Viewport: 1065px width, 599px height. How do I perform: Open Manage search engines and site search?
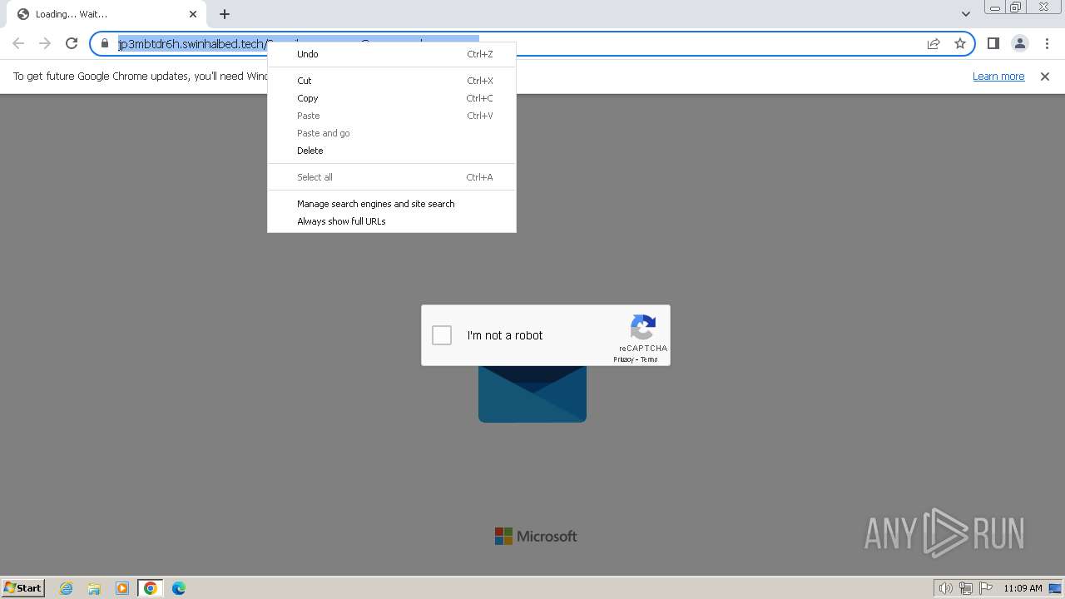tap(392, 204)
